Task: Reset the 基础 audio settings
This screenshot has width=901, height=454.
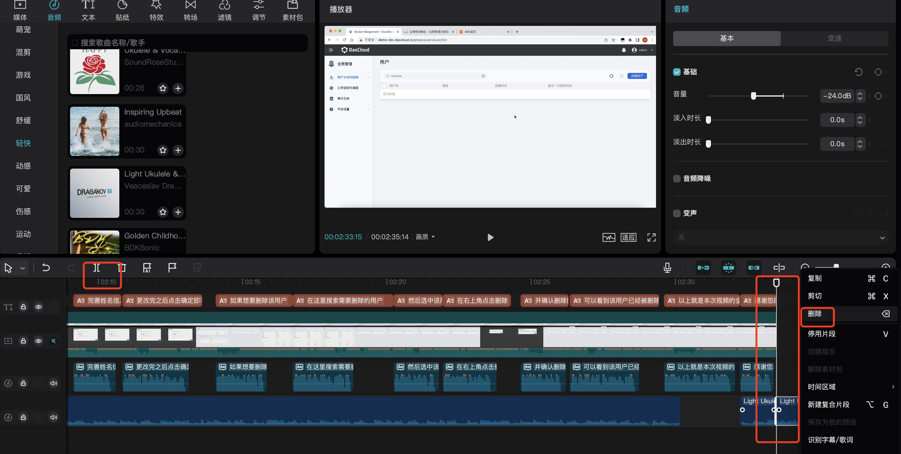Action: click(858, 72)
